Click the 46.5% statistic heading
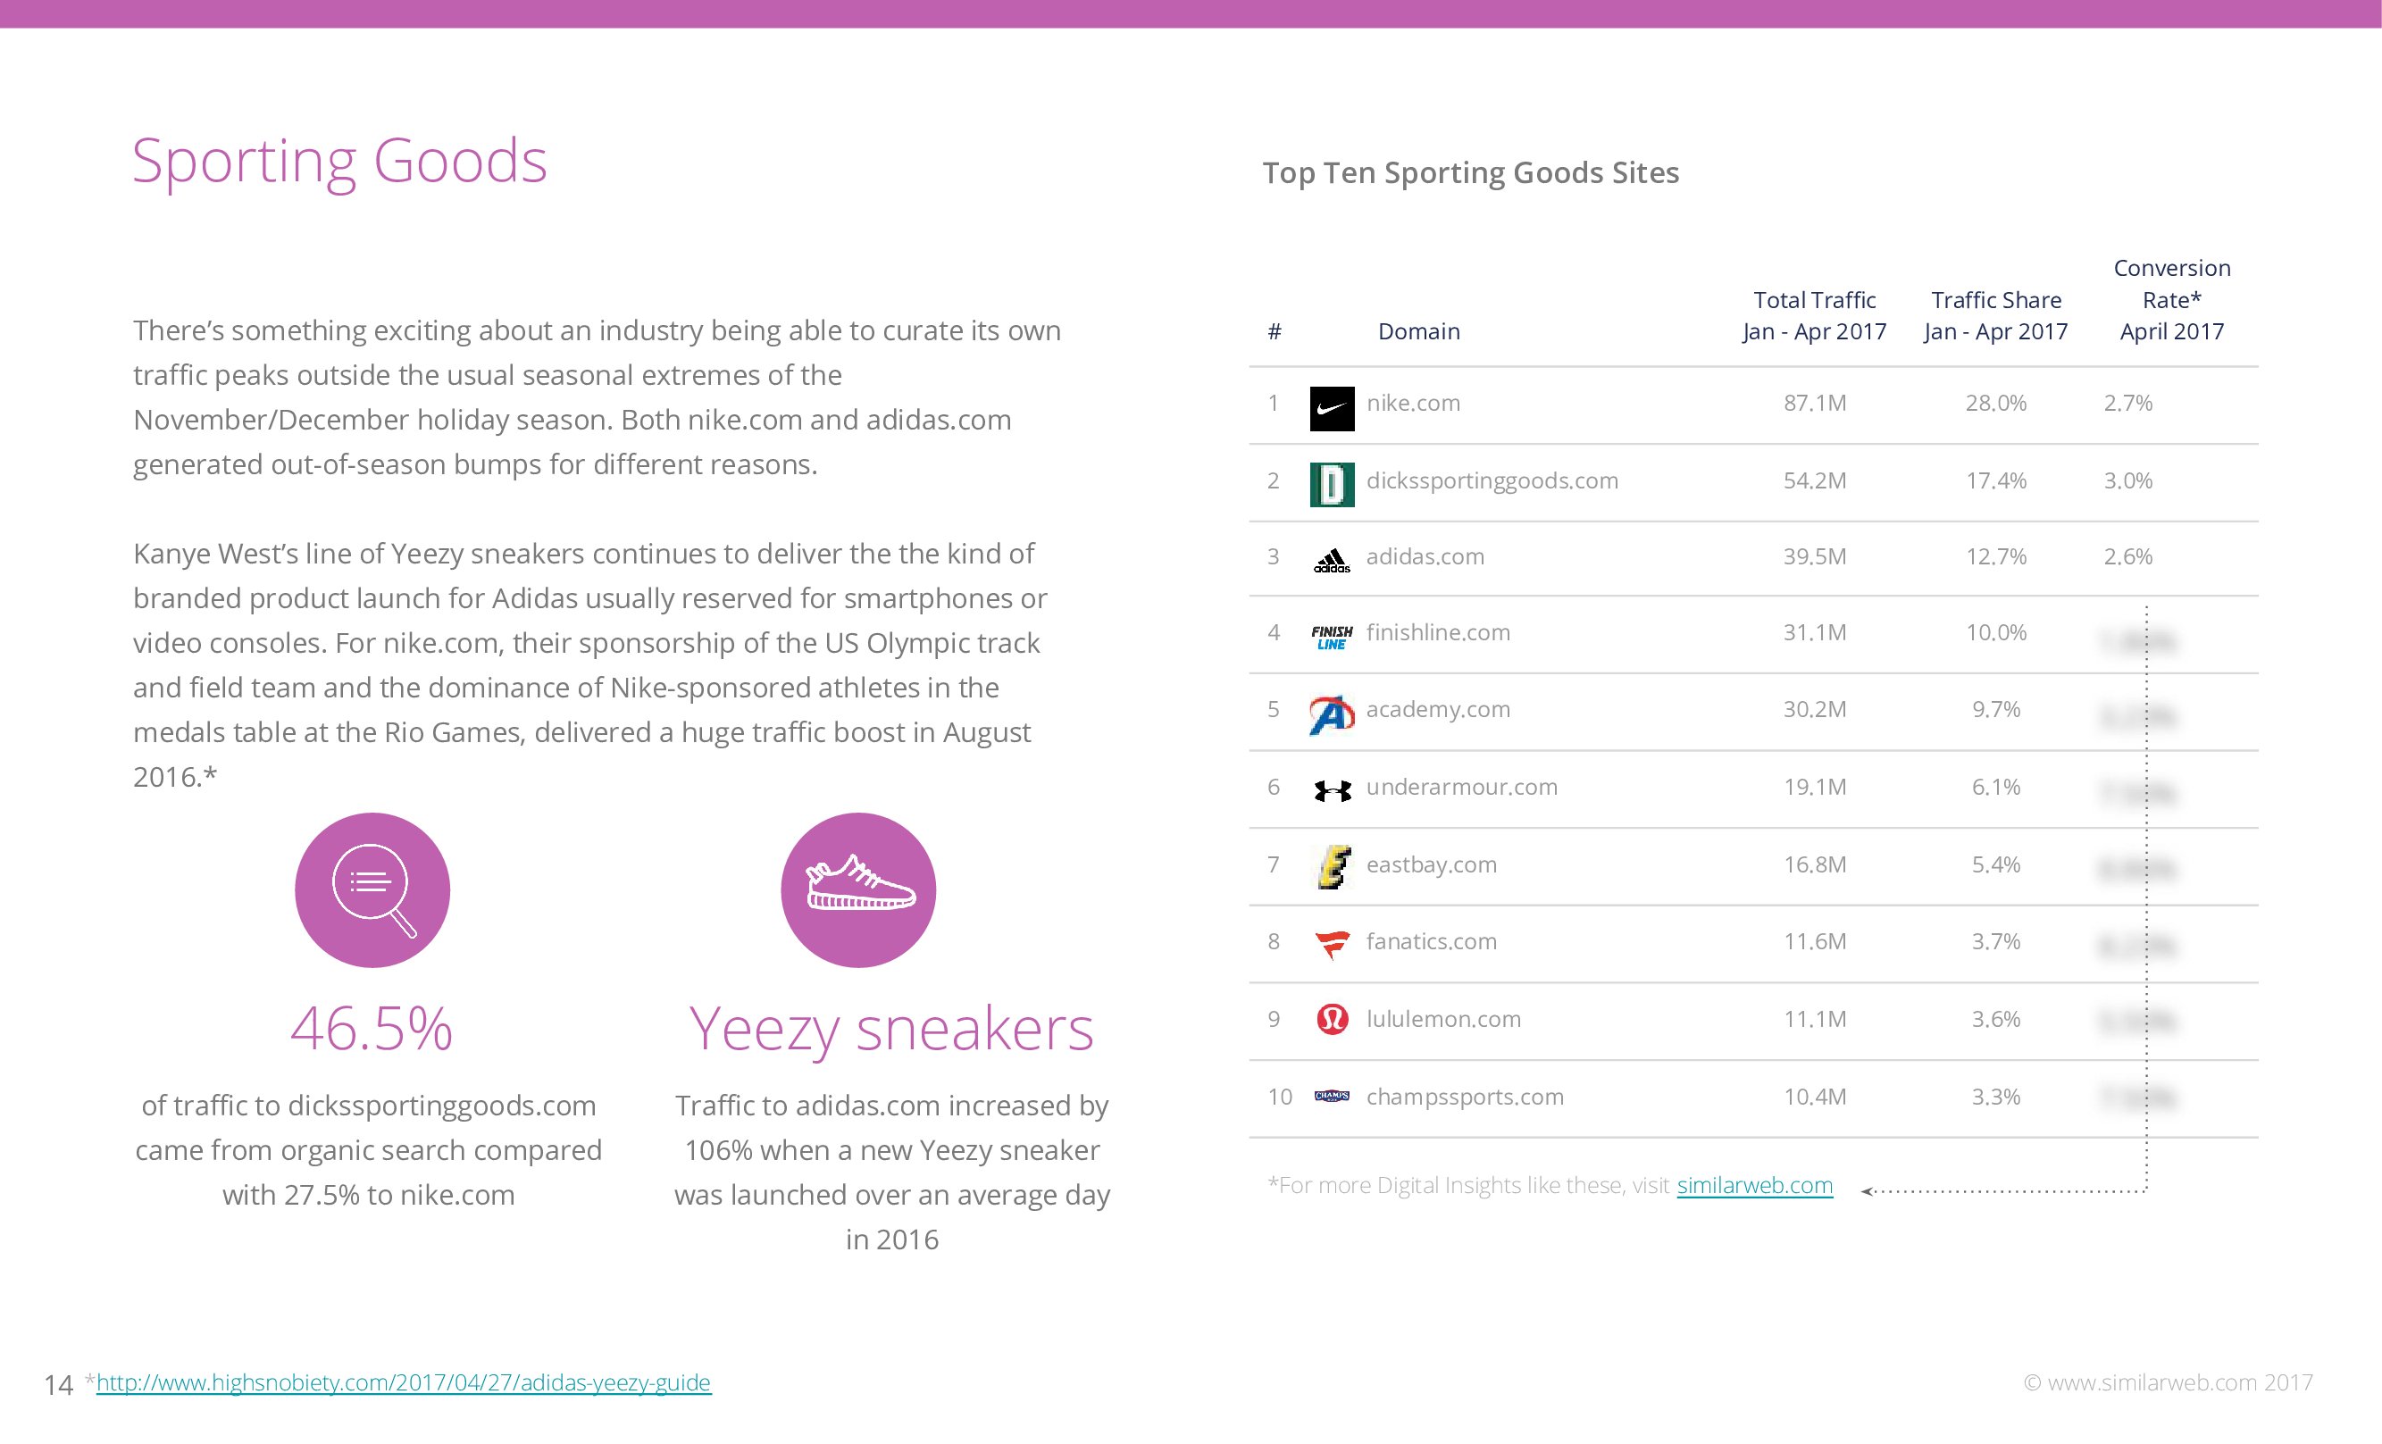 click(372, 1029)
